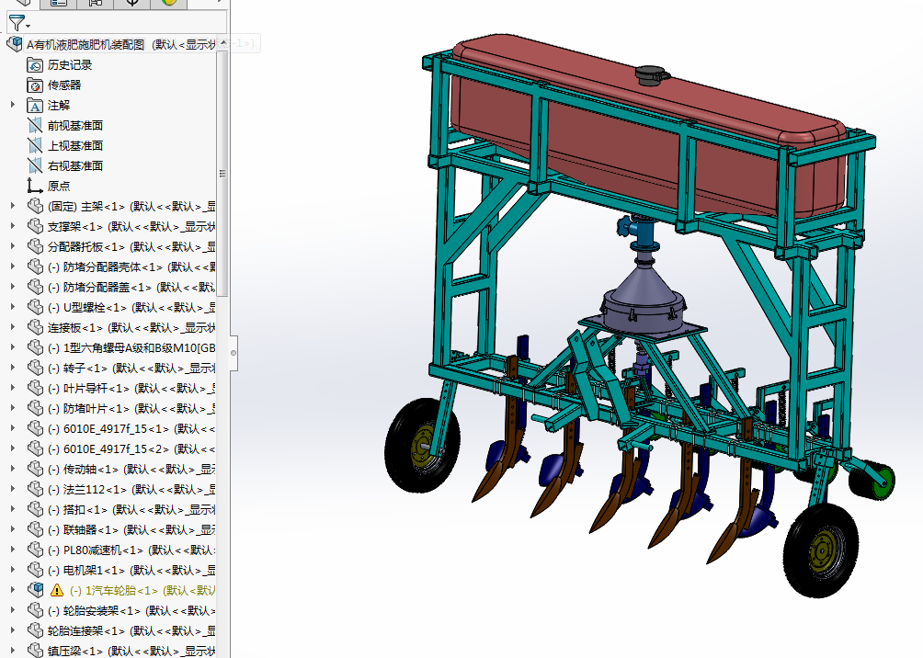923x658 pixels.
Task: Click the 转子<1> part icon
Action: 35,368
